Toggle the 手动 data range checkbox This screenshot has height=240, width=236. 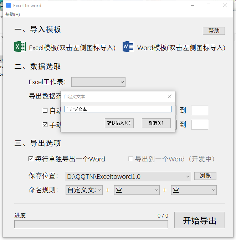pyautogui.click(x=45, y=124)
